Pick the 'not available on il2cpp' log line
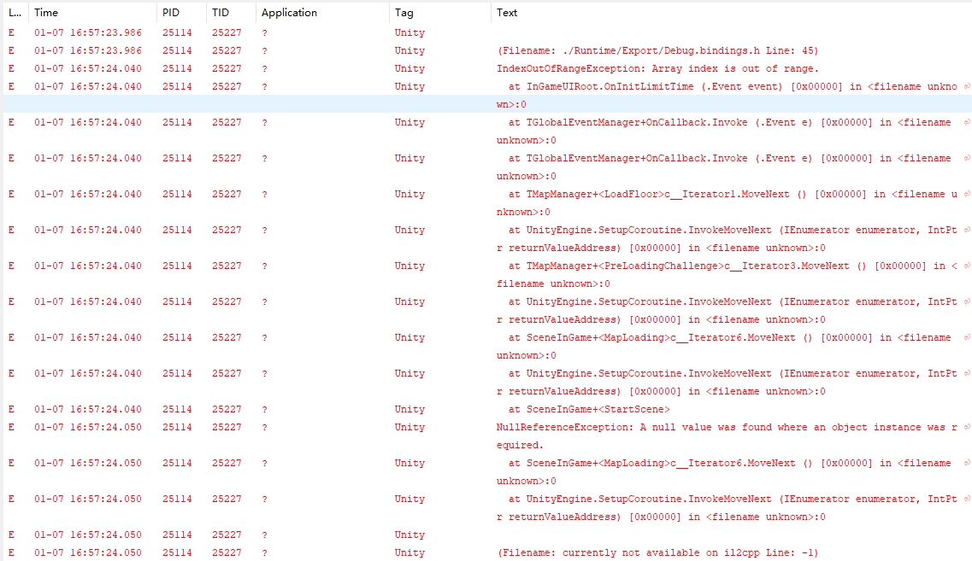This screenshot has height=561, width=972. [x=657, y=552]
